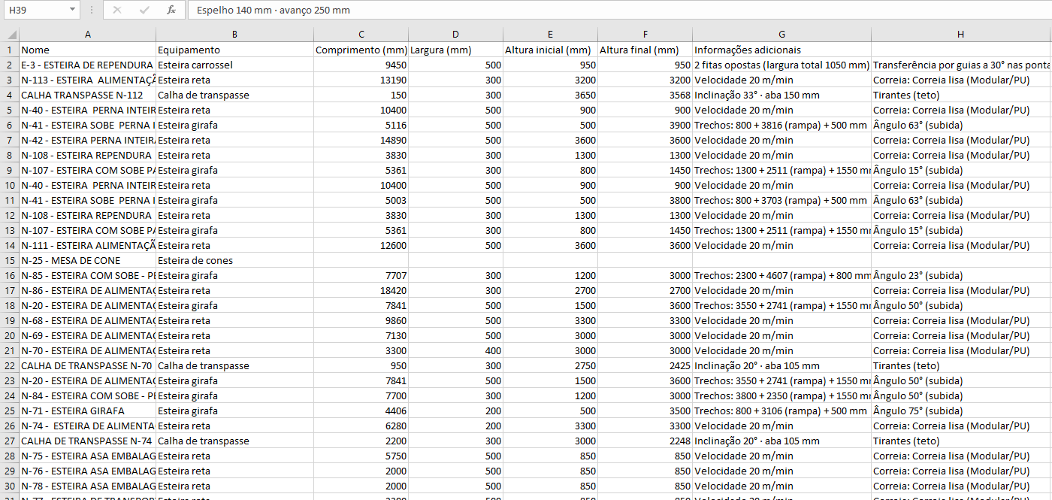This screenshot has height=500, width=1052.
Task: Click the Select All corner triangle
Action: 10,35
